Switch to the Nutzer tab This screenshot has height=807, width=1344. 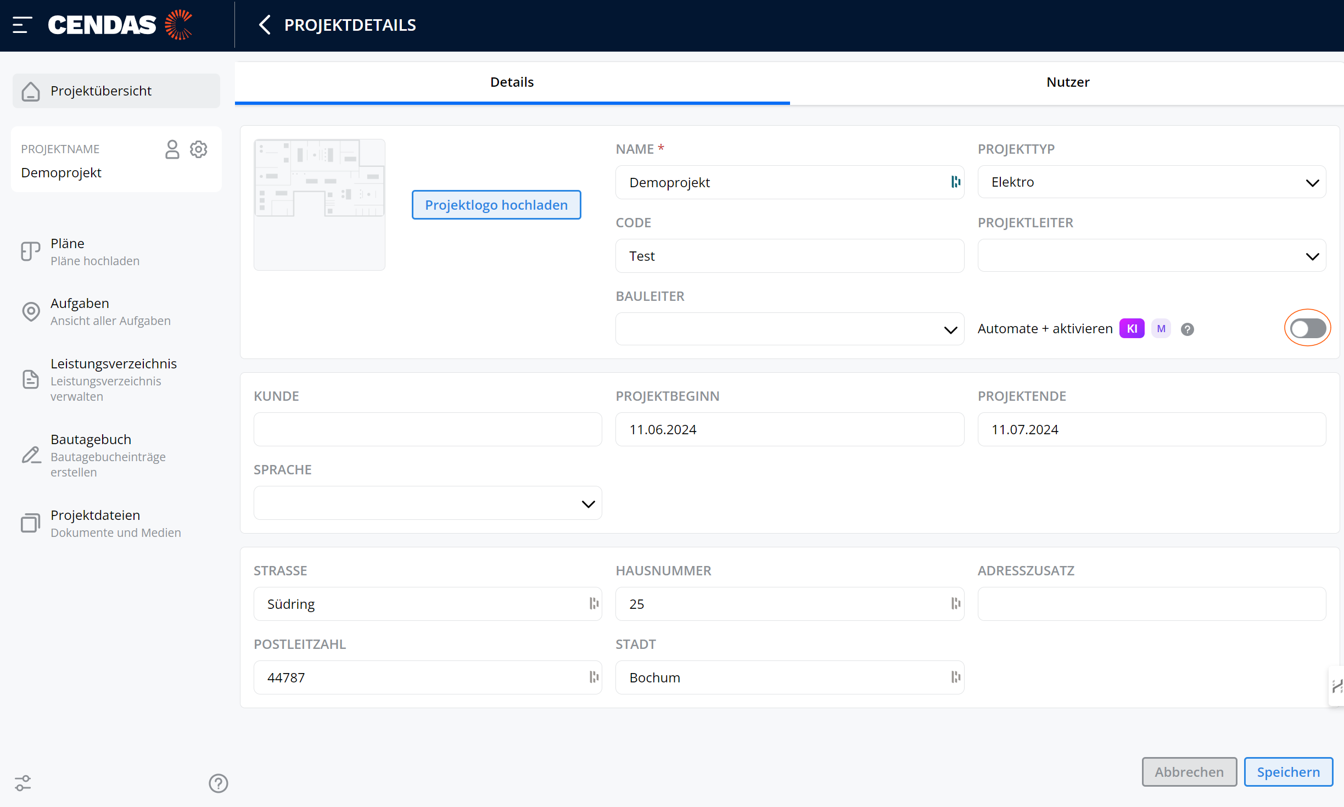pos(1067,82)
